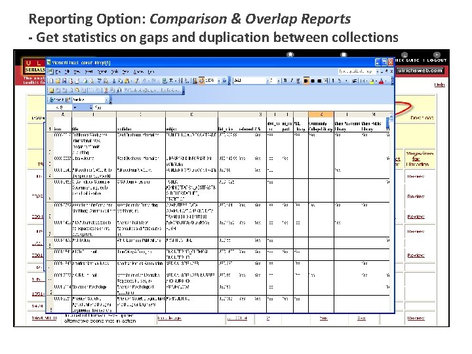Click the AutoSum sigma icon
This screenshot has height=354, width=472.
pos(171,81)
